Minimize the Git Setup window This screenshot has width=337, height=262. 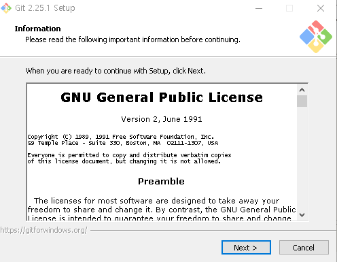pos(259,8)
